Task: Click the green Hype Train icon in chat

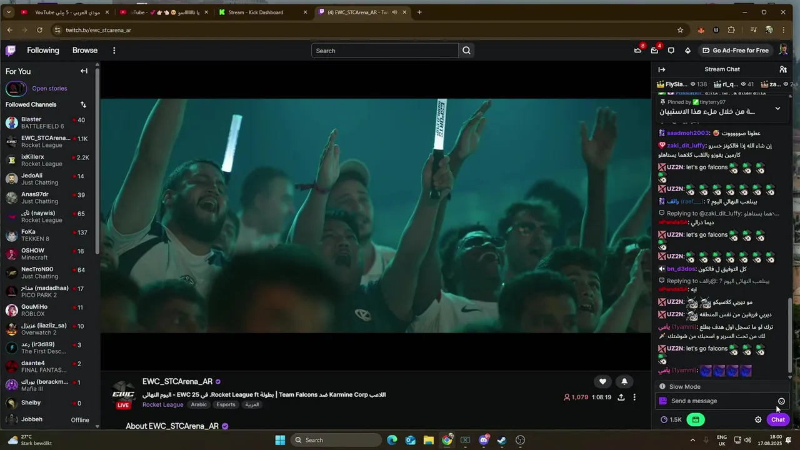Action: tap(695, 420)
